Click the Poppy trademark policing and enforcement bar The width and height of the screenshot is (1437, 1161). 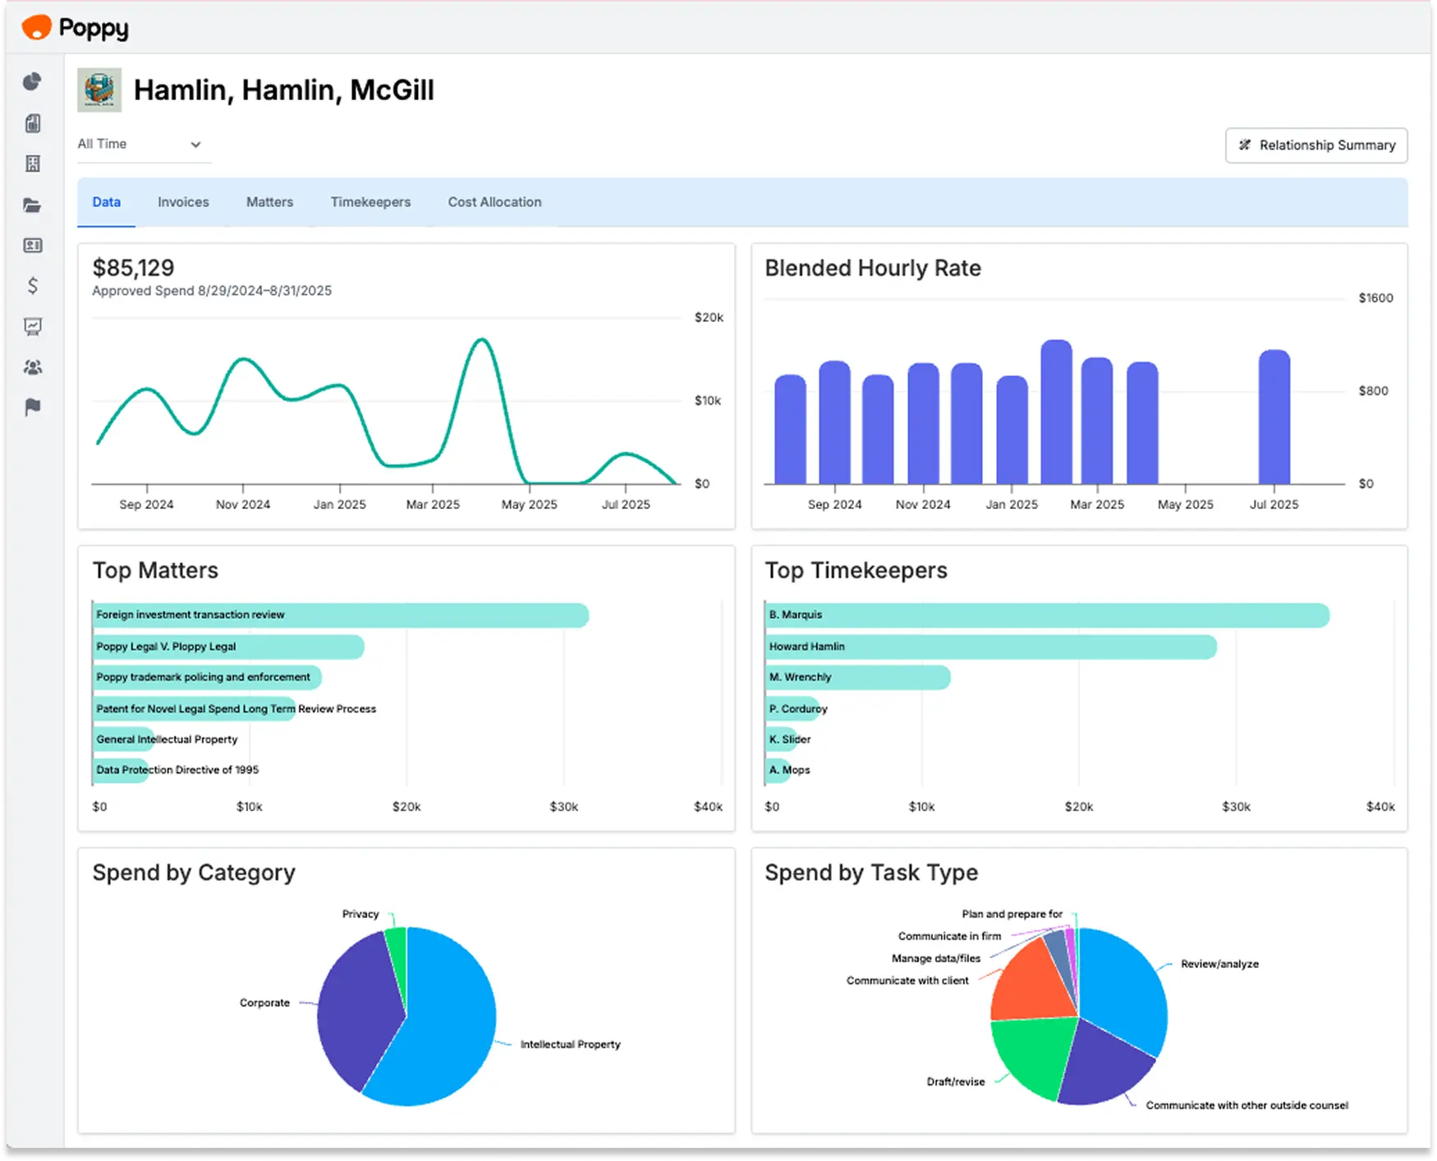point(207,677)
